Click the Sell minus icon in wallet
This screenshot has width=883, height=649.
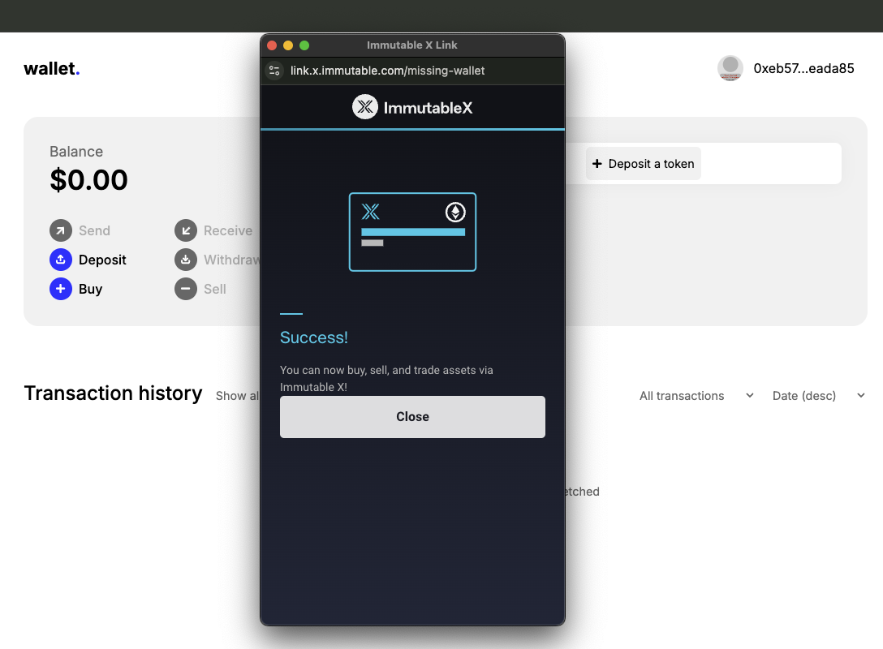click(x=186, y=289)
